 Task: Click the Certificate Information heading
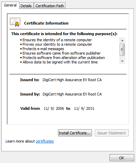pyautogui.click(x=46, y=23)
